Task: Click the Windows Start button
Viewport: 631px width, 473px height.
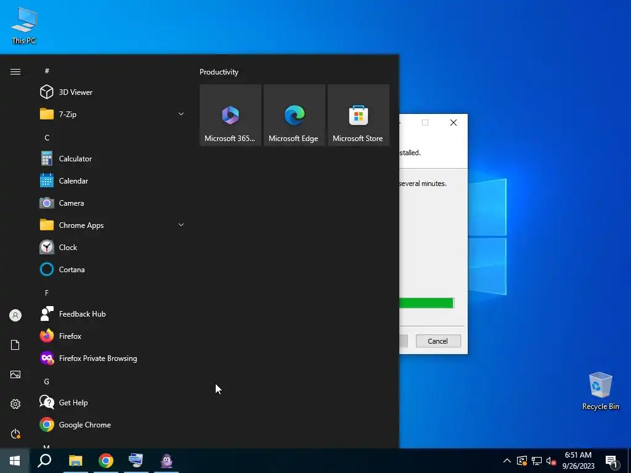Action: click(15, 461)
